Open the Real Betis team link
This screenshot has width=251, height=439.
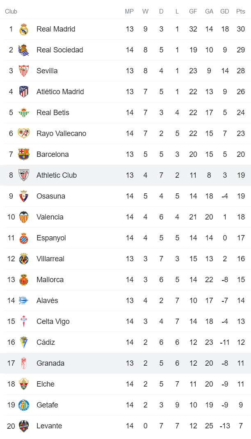pos(52,113)
